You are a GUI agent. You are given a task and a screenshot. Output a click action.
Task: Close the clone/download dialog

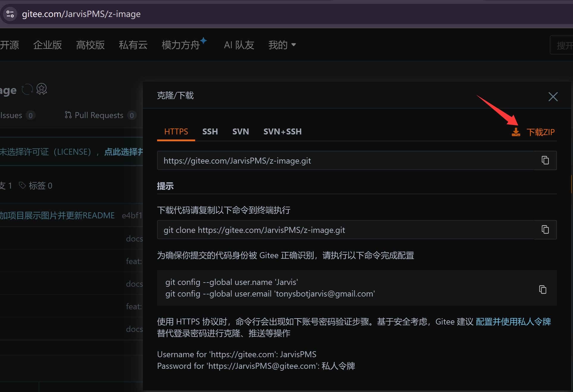point(553,96)
